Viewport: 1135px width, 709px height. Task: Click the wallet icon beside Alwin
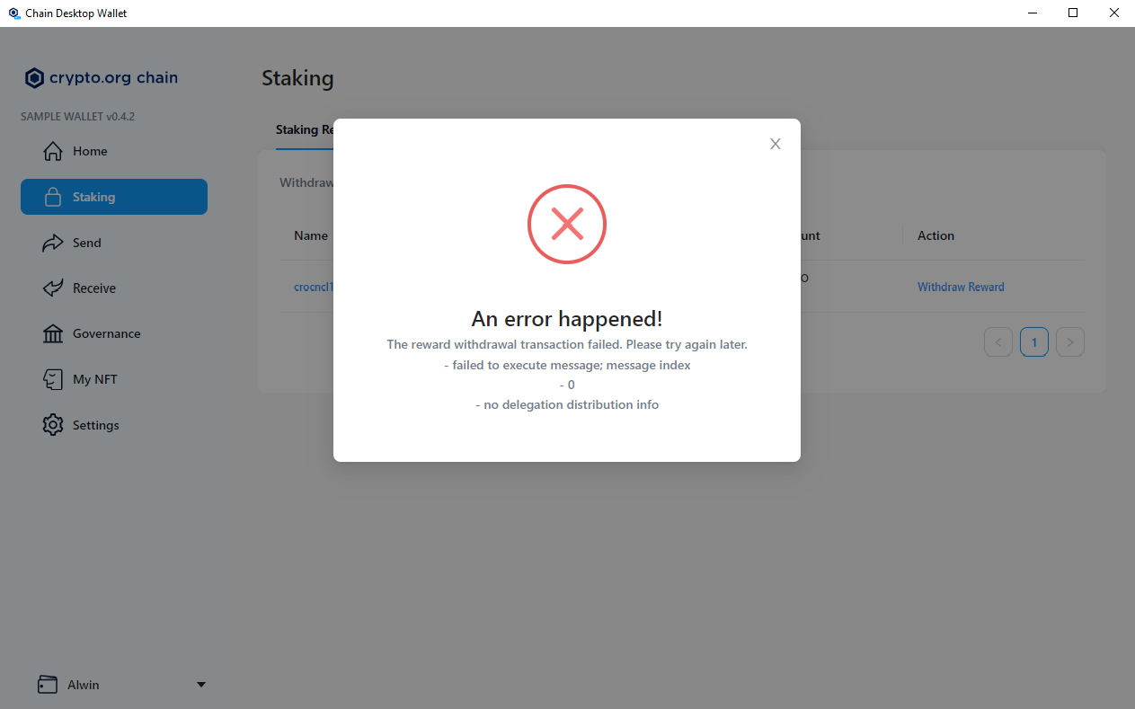pyautogui.click(x=48, y=684)
